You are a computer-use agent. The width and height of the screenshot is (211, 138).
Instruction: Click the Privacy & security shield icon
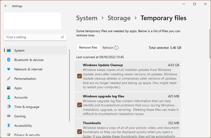tap(9, 135)
